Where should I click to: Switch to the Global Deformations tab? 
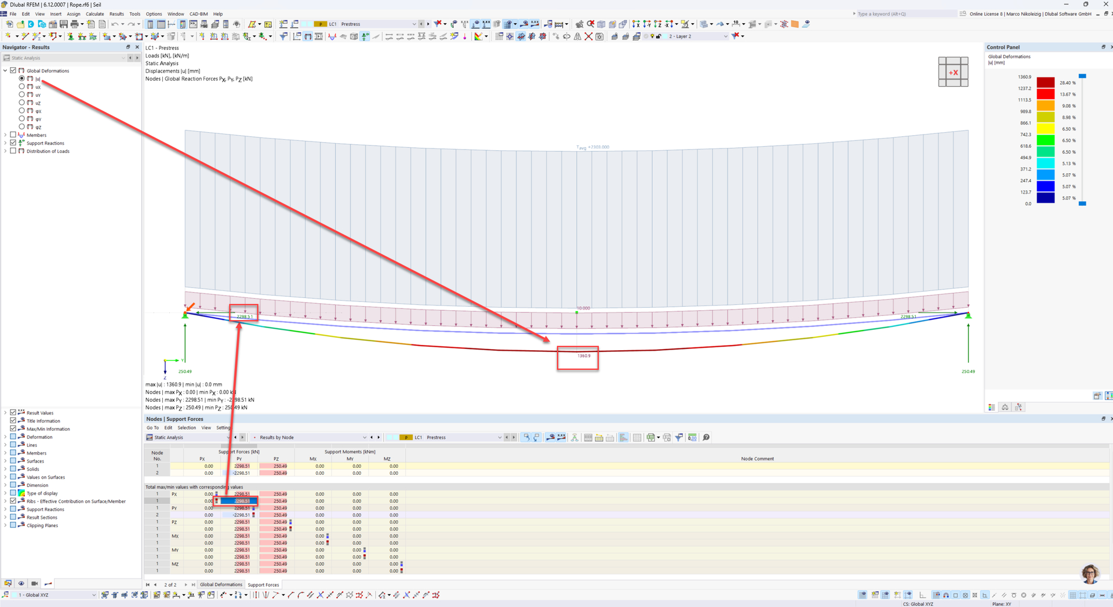[x=221, y=584]
